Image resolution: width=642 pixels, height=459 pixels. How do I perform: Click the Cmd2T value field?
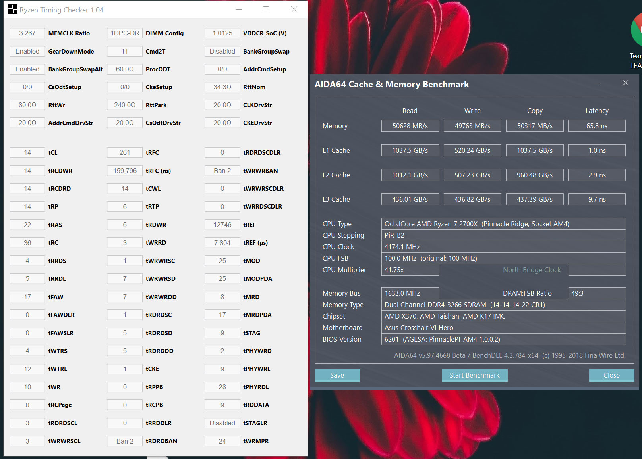pyautogui.click(x=125, y=52)
